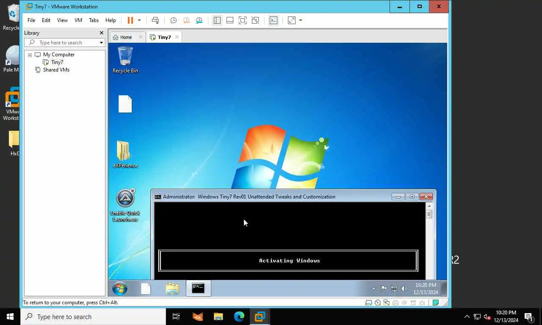Select Shared VMs in the library
Image resolution: width=542 pixels, height=325 pixels.
[x=56, y=70]
